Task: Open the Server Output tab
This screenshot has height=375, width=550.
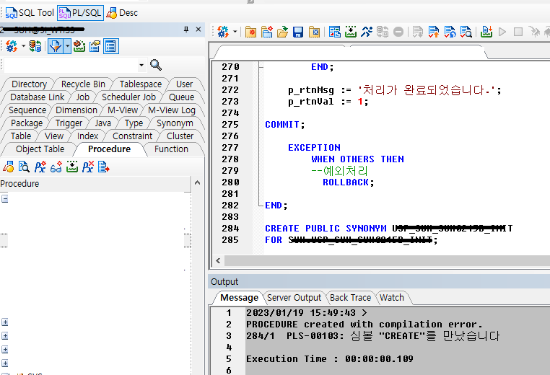Action: coord(294,297)
